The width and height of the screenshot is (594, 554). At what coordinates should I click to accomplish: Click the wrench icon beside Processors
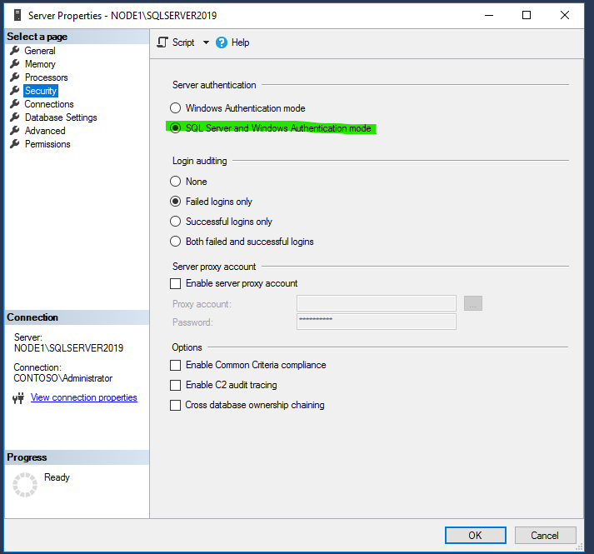15,77
